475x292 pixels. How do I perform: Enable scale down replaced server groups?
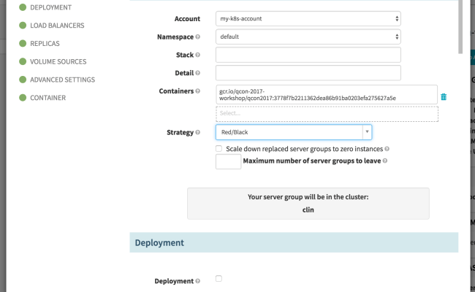coord(219,148)
